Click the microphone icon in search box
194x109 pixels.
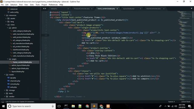[x=53, y=106]
